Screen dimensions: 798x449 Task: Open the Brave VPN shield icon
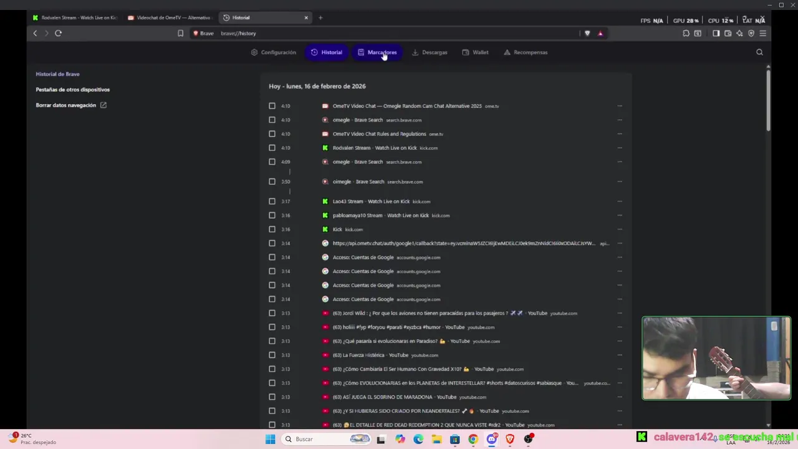click(x=751, y=33)
